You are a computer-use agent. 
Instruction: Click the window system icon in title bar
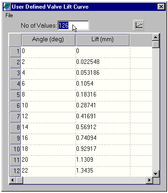coord(7,7)
